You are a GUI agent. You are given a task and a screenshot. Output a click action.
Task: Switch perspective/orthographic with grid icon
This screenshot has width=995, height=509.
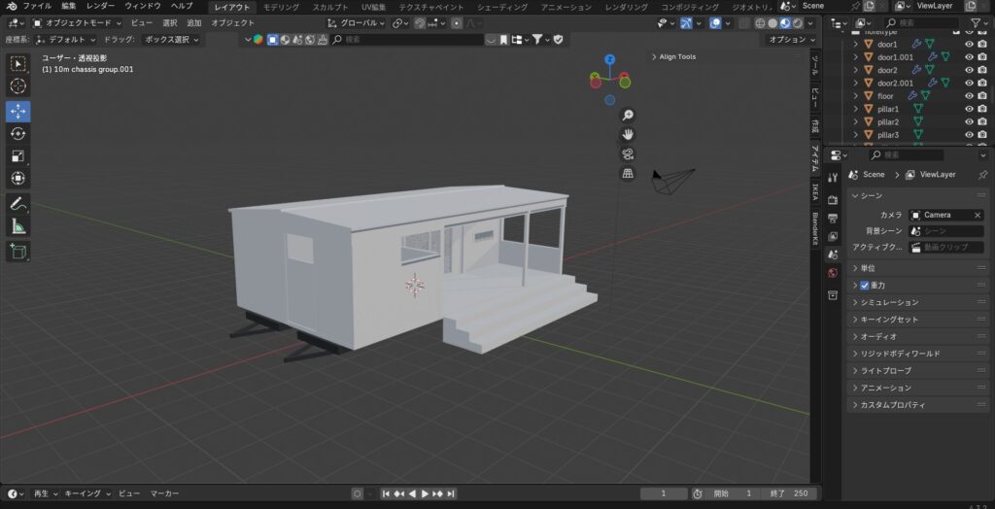[628, 173]
